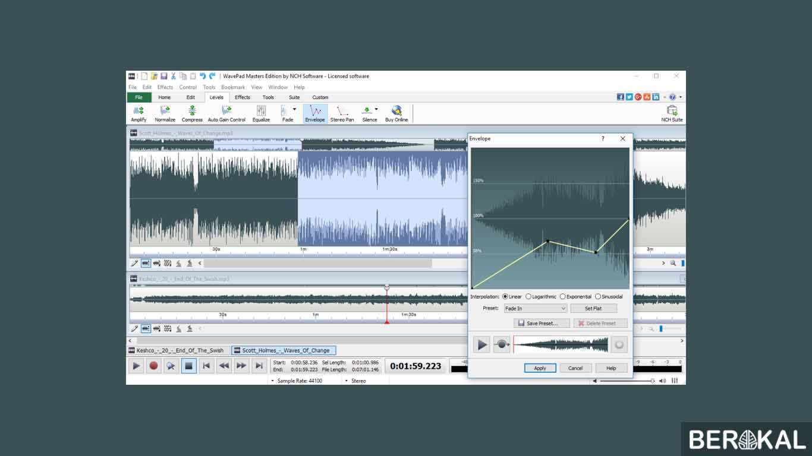
Task: Click the Amplify tool in the ribbon
Action: tap(139, 114)
